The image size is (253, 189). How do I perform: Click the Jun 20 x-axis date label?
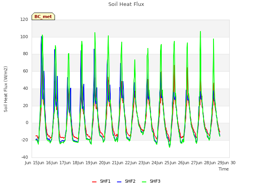pyautogui.click(x=98, y=163)
